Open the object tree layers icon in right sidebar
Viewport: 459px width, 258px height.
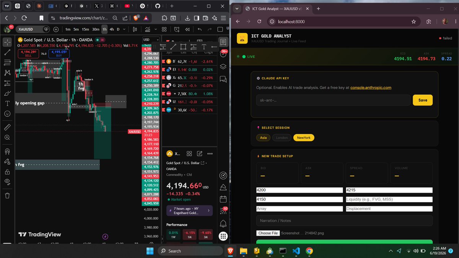[x=223, y=67]
